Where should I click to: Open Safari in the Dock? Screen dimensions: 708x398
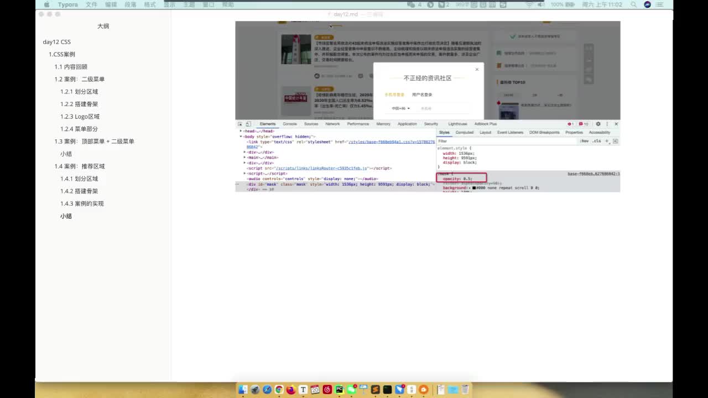pos(267,390)
